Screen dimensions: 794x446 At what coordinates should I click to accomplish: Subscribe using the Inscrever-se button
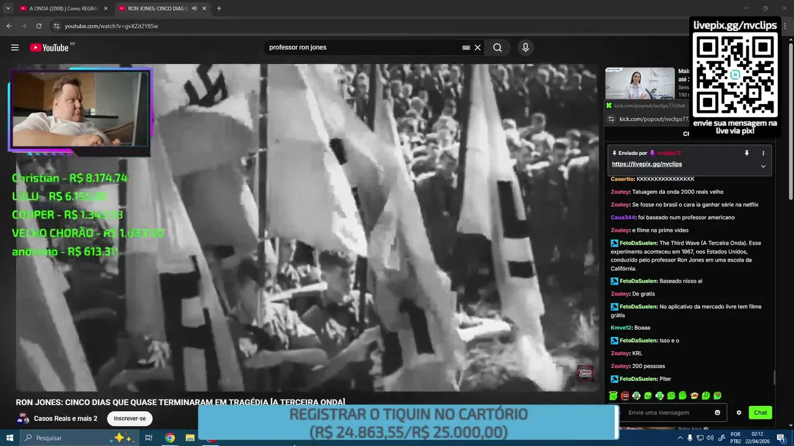[x=130, y=419]
